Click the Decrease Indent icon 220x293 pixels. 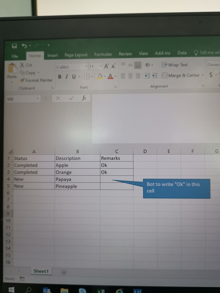pyautogui.click(x=148, y=76)
